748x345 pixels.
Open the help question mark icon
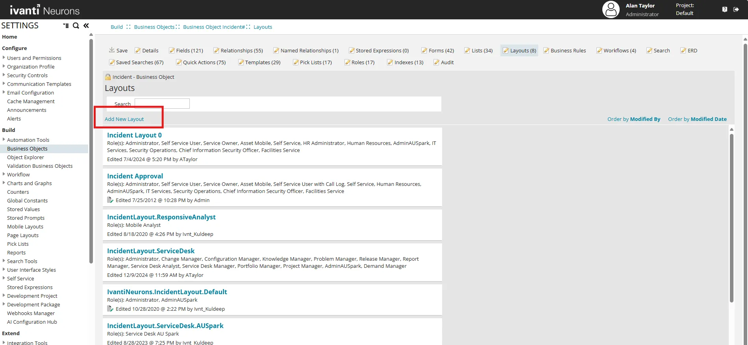click(725, 9)
